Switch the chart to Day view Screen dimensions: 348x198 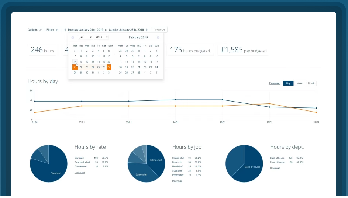[288, 84]
